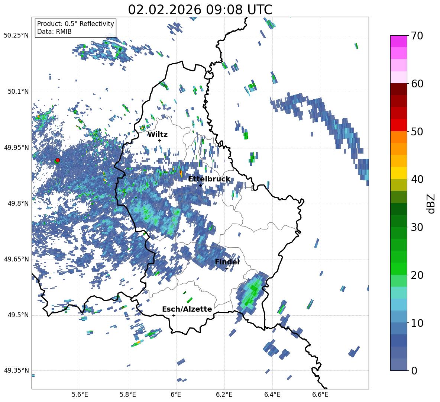Click the 6°E longitude label
Screen dimensions: 440x402
176,395
